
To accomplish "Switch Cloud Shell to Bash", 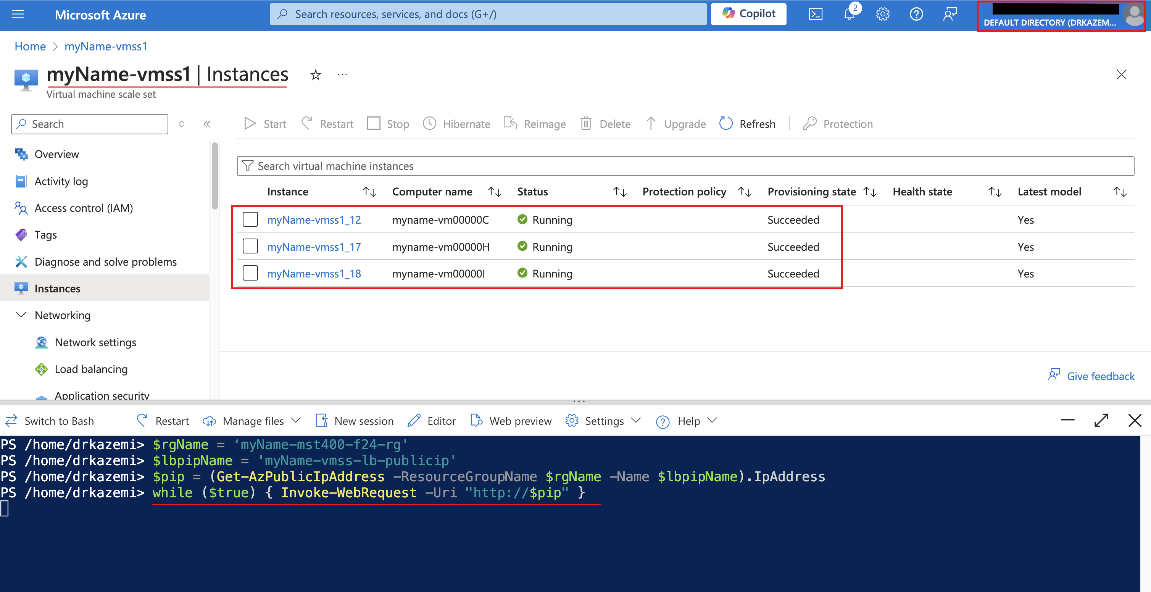I will (50, 421).
